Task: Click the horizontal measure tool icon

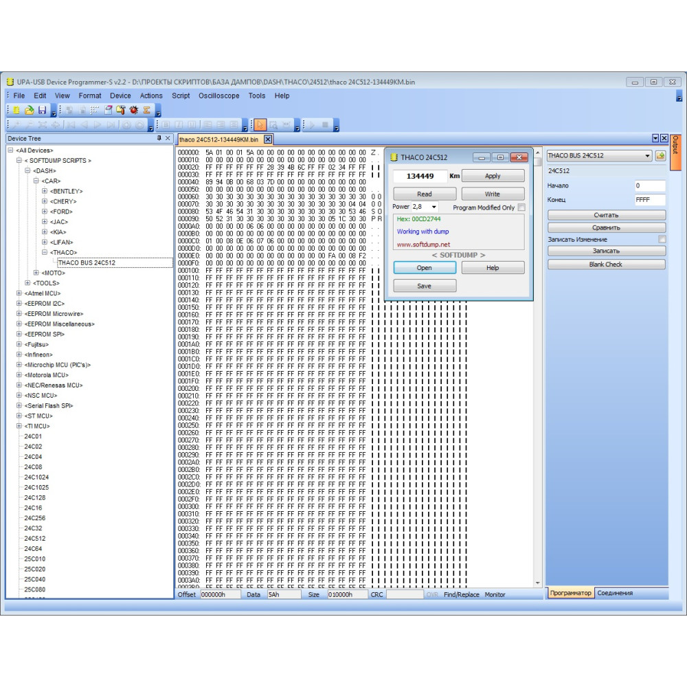Action: point(286,125)
